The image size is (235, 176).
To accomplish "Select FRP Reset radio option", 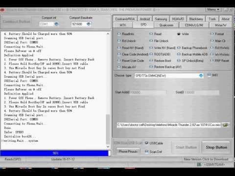I will click(220, 61).
